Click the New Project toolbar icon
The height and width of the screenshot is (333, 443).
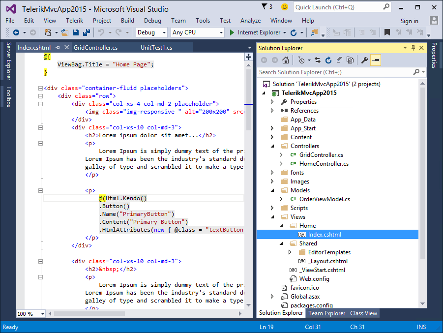[x=48, y=32]
